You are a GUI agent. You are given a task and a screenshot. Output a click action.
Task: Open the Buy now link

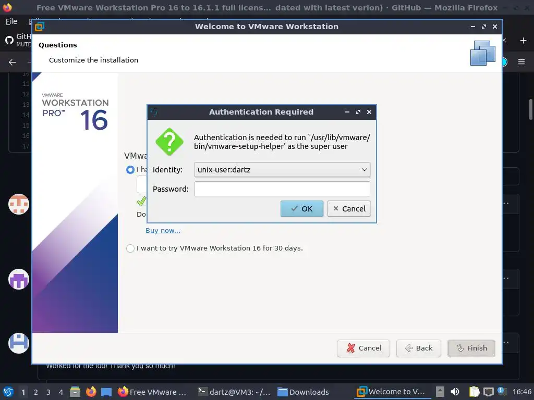163,230
